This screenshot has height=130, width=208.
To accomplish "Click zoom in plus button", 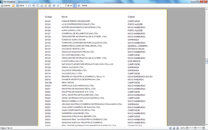I will 204,128.
